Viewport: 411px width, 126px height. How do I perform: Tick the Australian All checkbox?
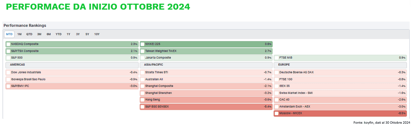(143, 79)
